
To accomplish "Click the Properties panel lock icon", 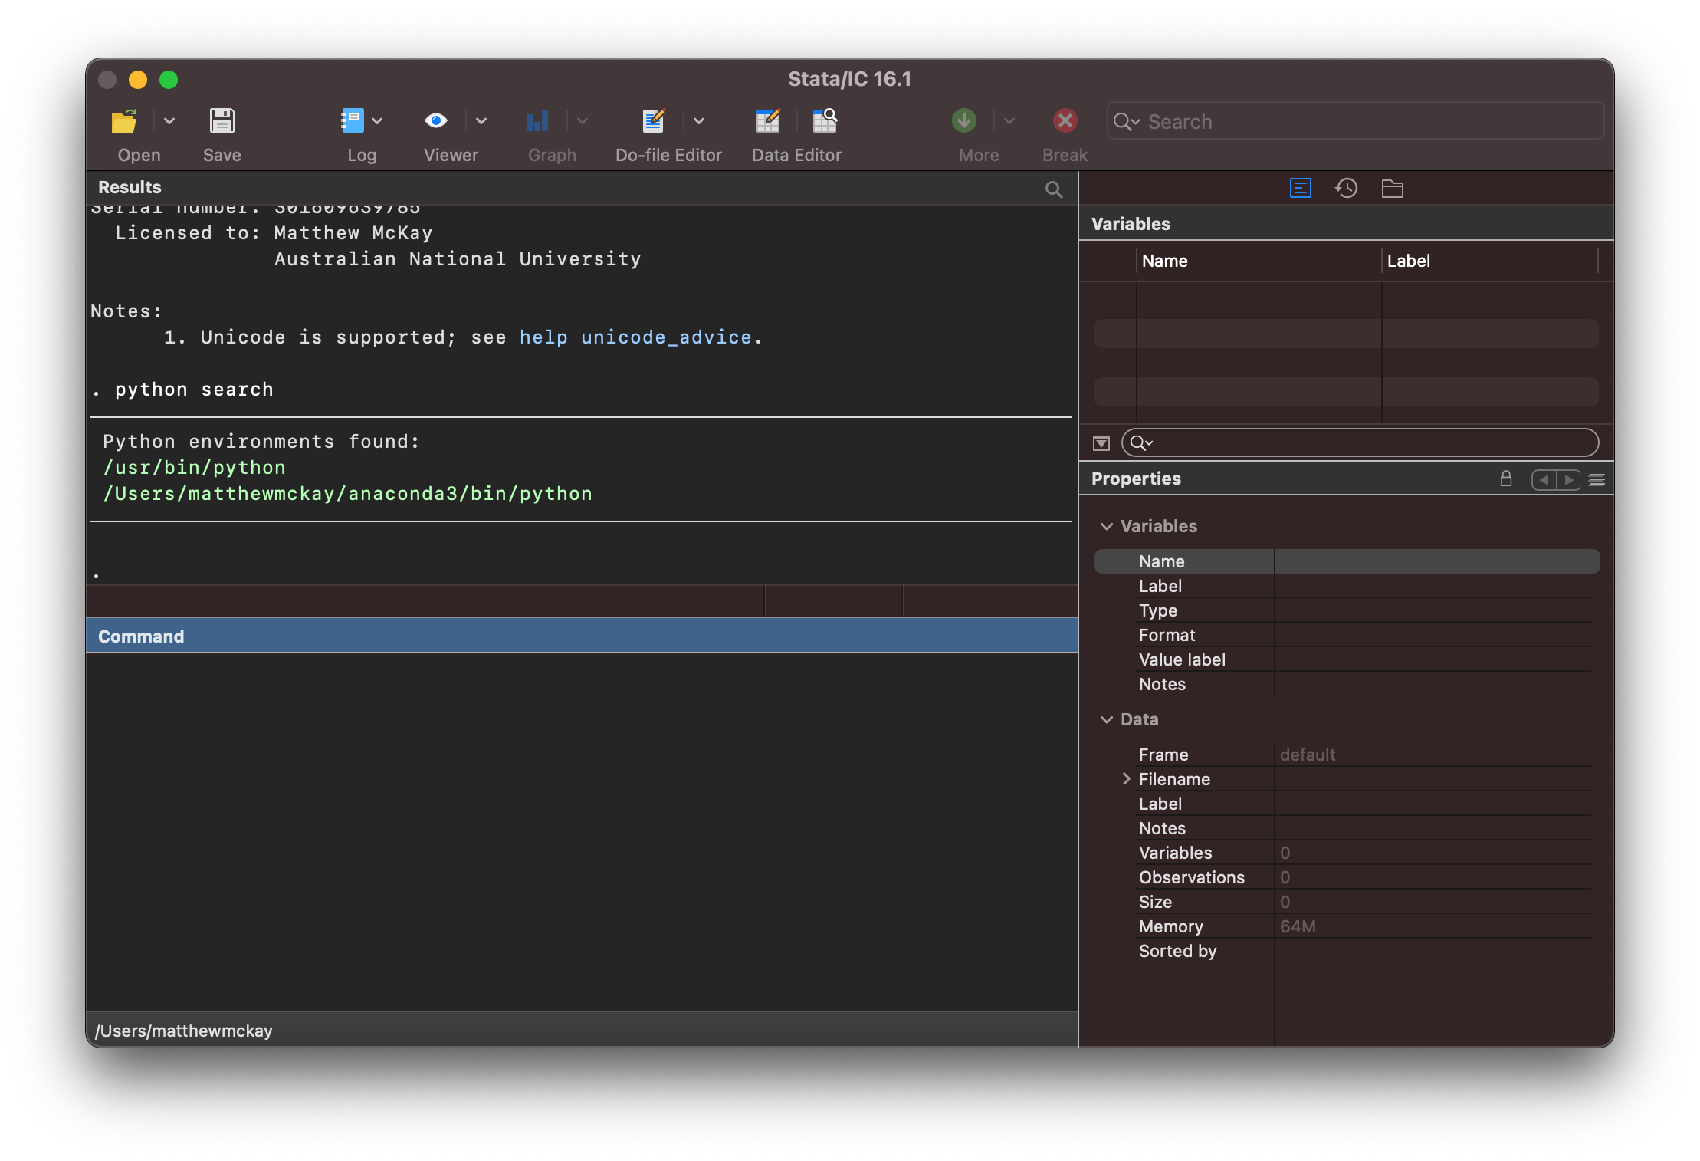I will [1505, 479].
